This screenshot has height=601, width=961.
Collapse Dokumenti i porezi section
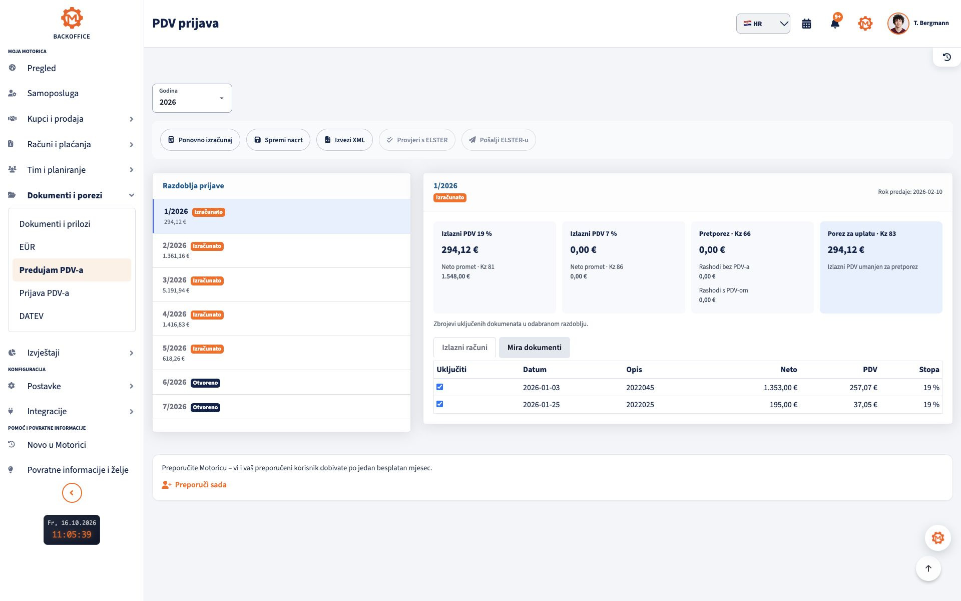[x=72, y=195]
